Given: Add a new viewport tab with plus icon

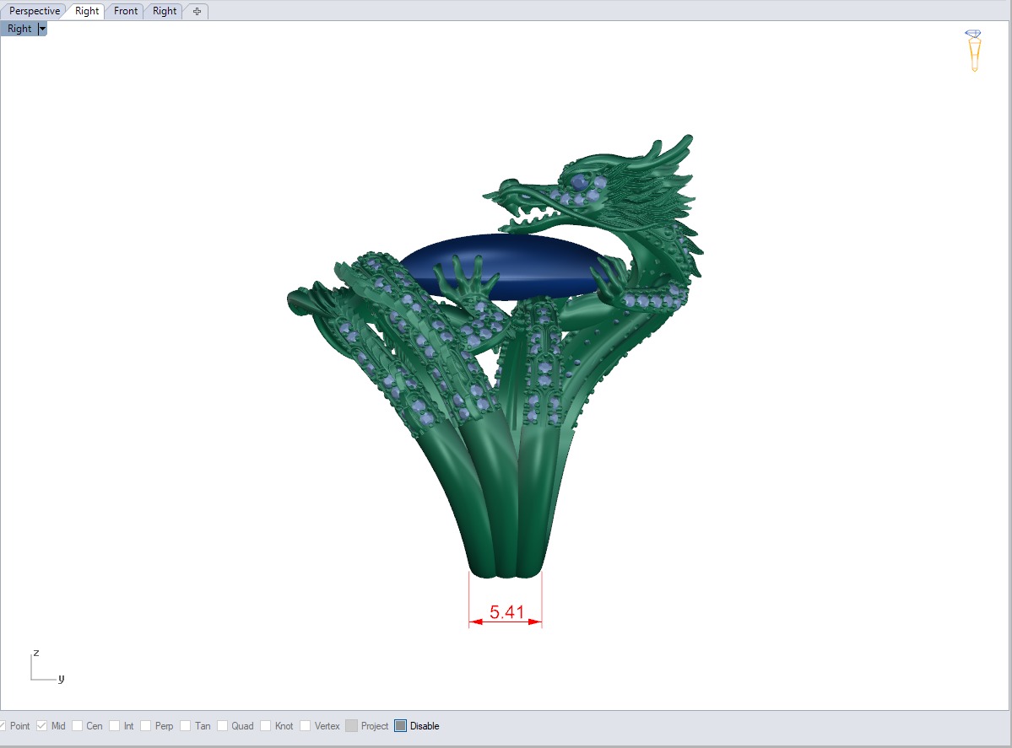Looking at the screenshot, I should (x=197, y=11).
